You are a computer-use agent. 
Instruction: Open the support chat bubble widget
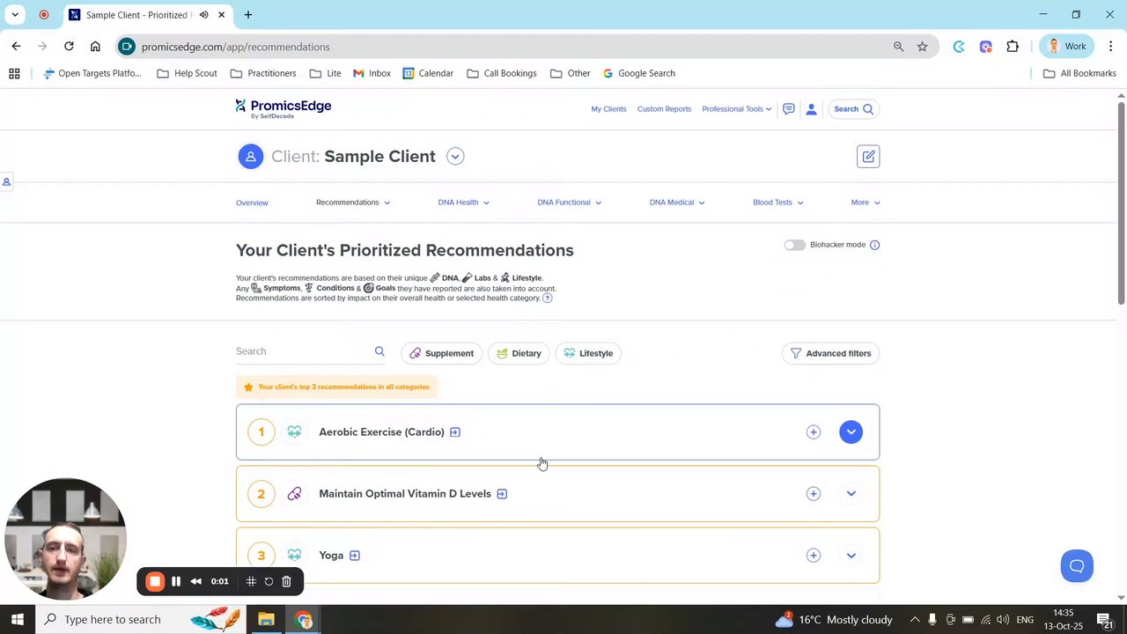(1076, 566)
